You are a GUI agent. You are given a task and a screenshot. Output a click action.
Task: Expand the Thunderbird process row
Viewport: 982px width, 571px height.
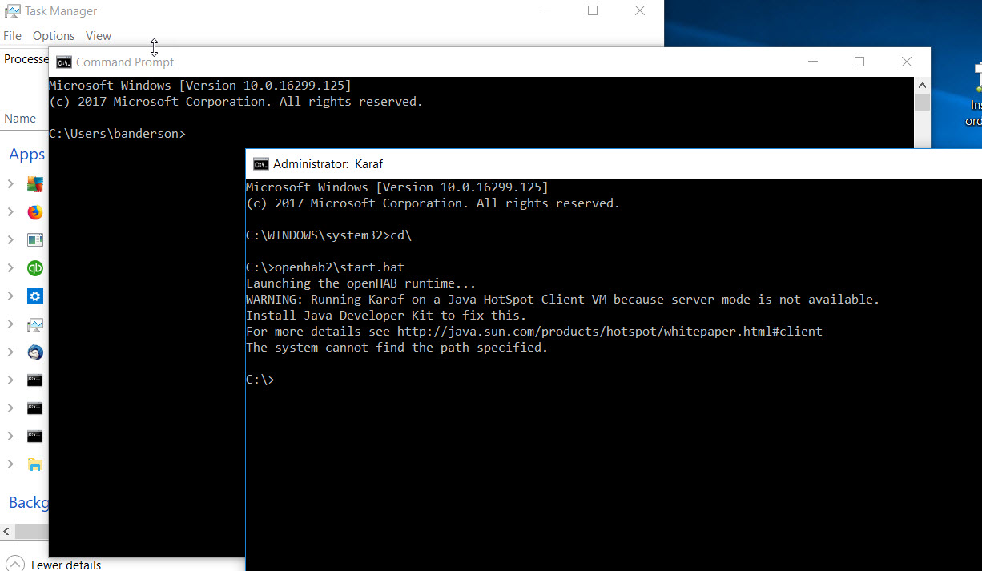(x=10, y=352)
